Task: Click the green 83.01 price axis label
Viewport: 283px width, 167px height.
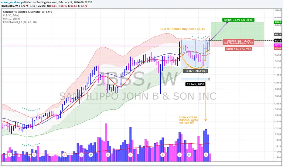Action: click(x=278, y=22)
